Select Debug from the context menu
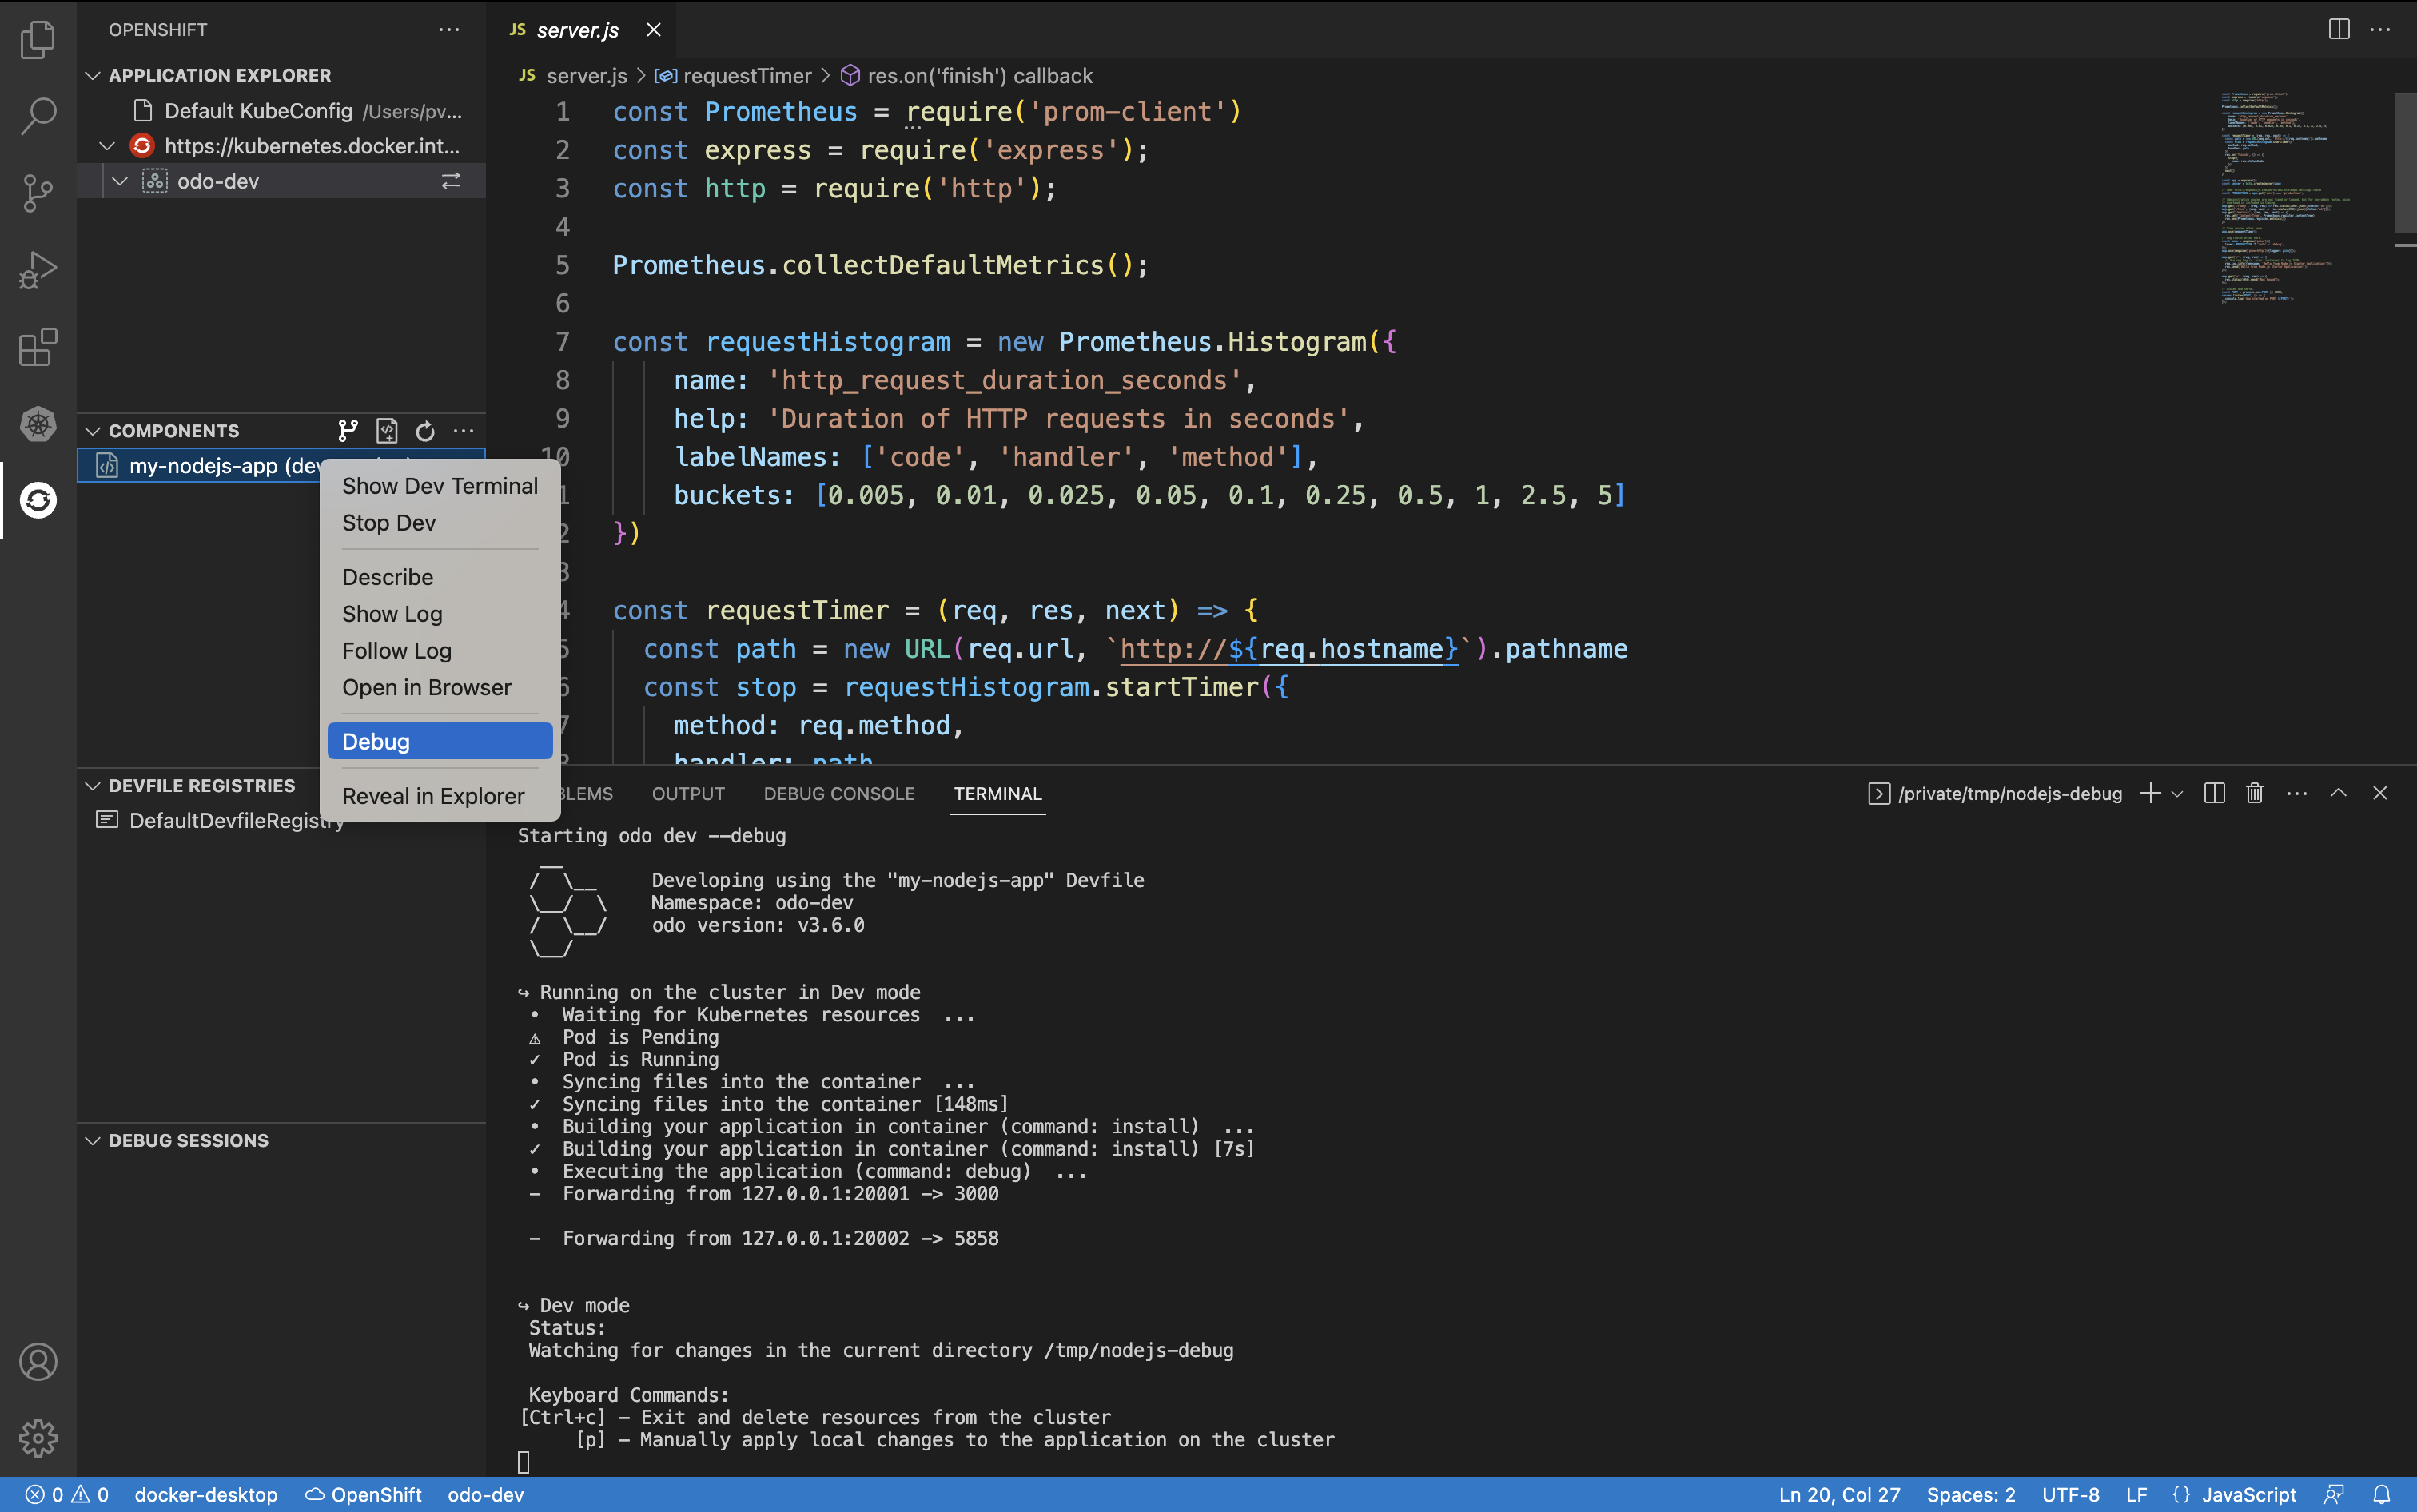Screen dimensions: 2417x1512 click(x=376, y=741)
